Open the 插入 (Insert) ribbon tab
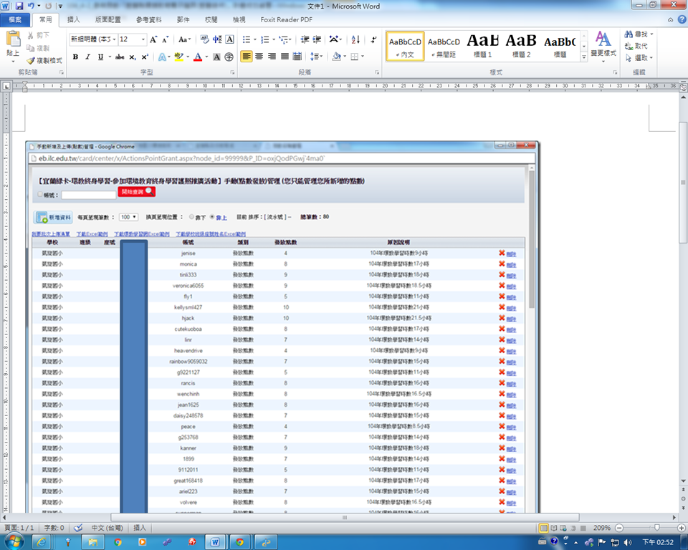The height and width of the screenshot is (550, 688). coord(73,19)
